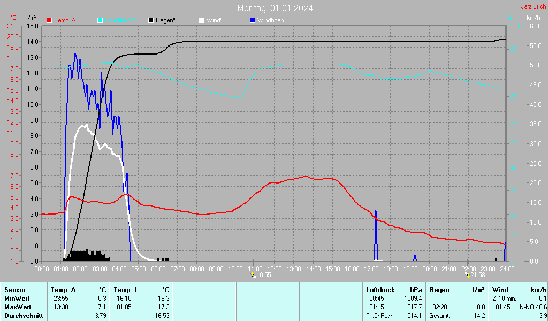Screen dimensions: 548x321
Task: Click the moon icon beside 21:58
Action: pyautogui.click(x=467, y=275)
